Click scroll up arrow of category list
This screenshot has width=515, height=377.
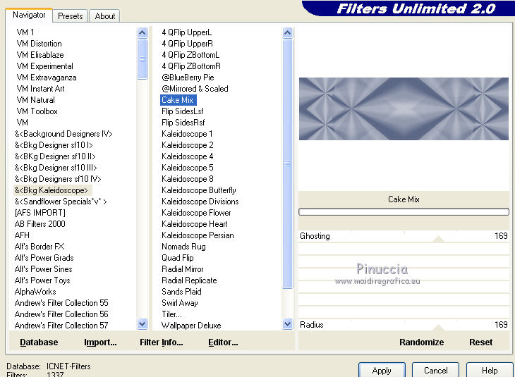pos(143,32)
